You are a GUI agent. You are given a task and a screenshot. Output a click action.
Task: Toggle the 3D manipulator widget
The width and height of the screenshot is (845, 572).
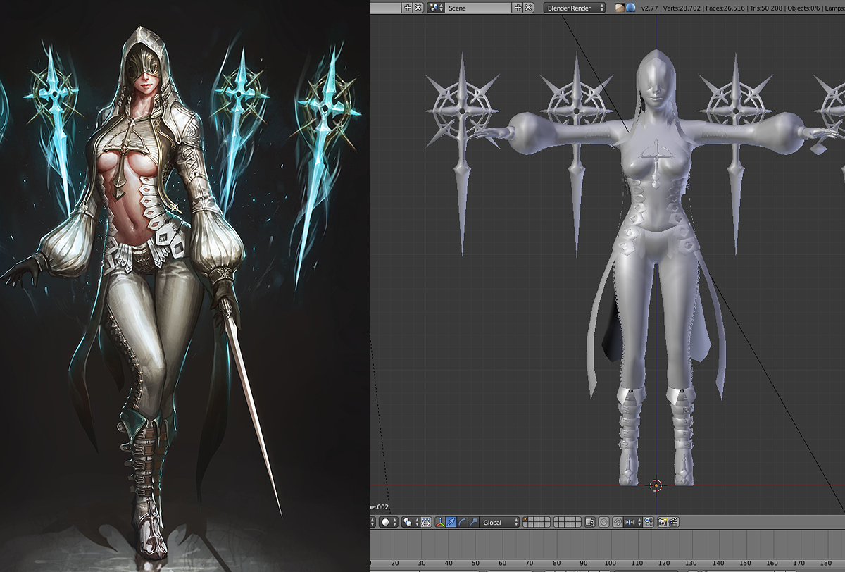pos(440,522)
